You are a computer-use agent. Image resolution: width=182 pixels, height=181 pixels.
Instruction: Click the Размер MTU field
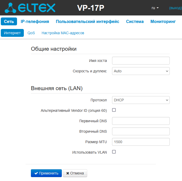141,142
